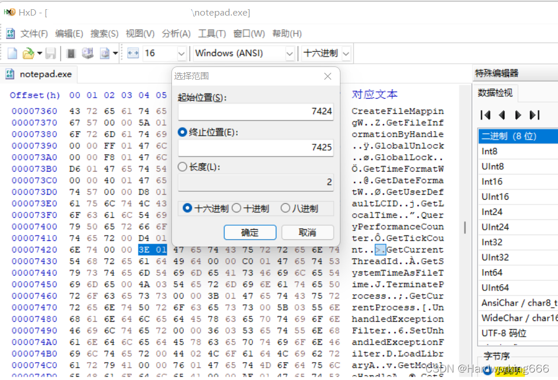
Task: Open the 分析(A) menu
Action: click(176, 34)
